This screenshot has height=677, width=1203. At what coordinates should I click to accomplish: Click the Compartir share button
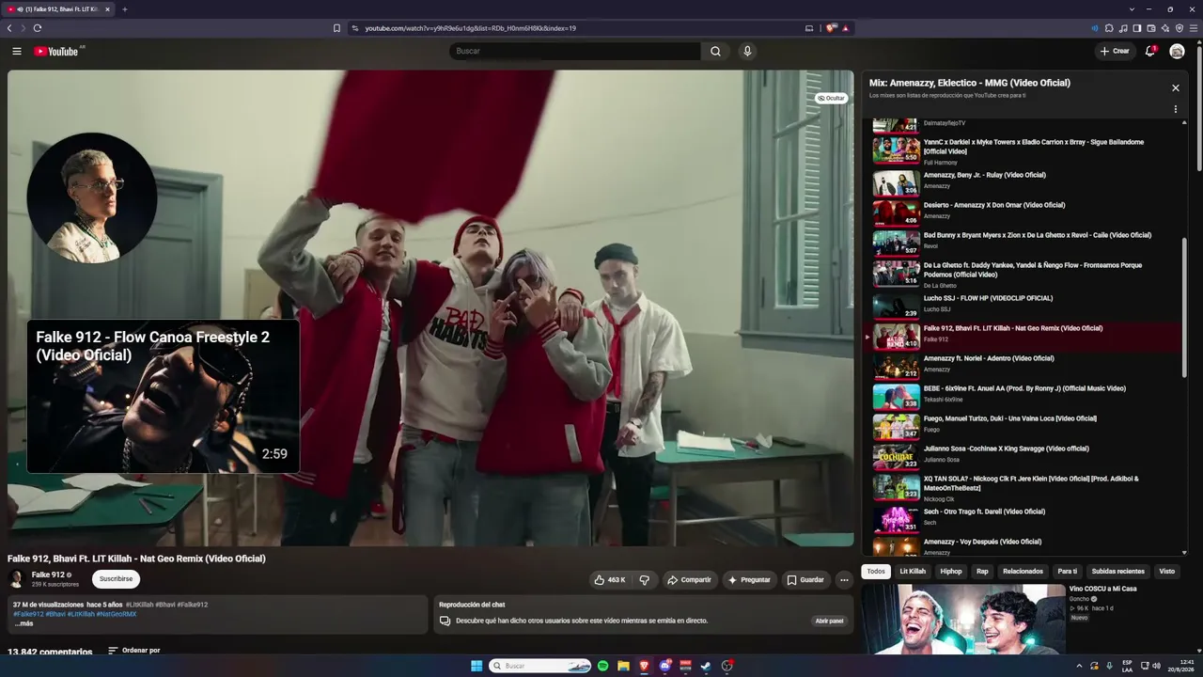(689, 580)
